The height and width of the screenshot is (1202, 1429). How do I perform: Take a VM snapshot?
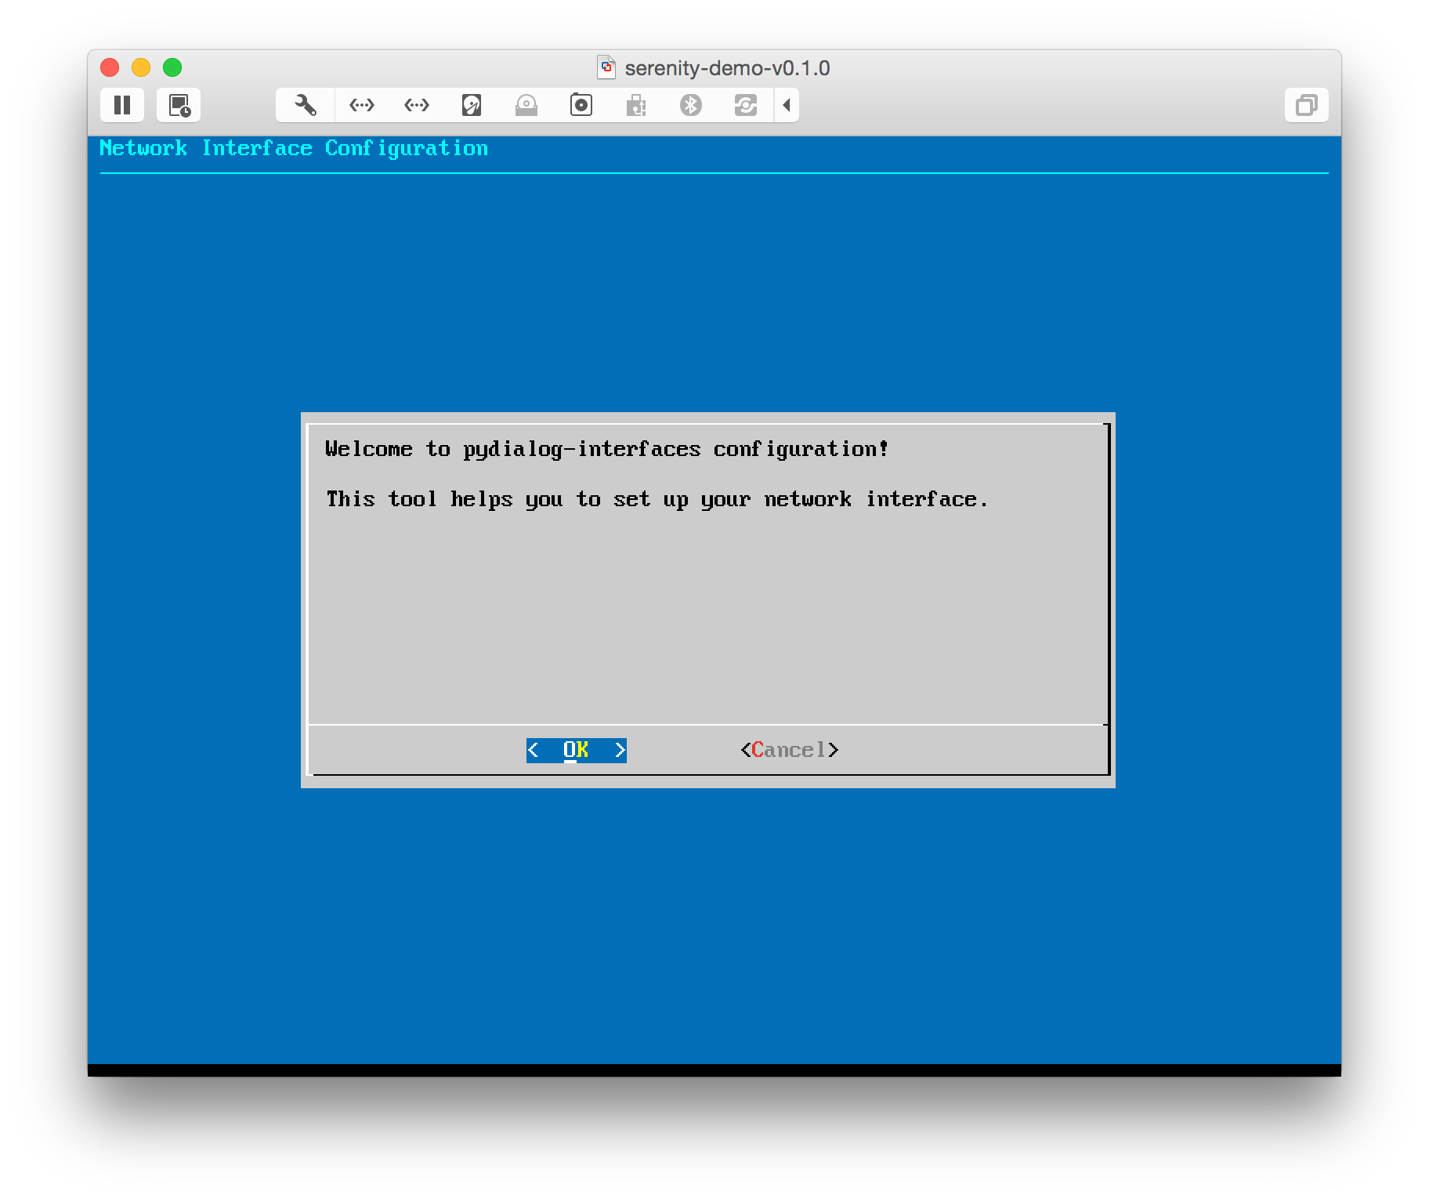pyautogui.click(x=179, y=105)
